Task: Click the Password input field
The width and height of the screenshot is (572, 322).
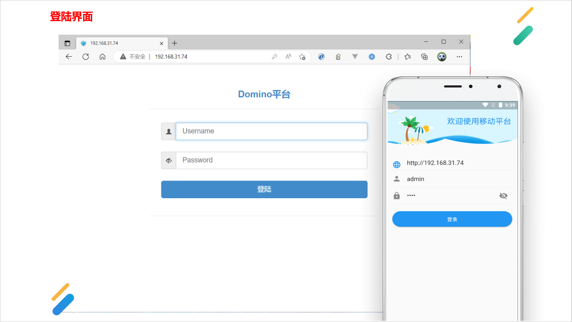Action: coord(272,160)
